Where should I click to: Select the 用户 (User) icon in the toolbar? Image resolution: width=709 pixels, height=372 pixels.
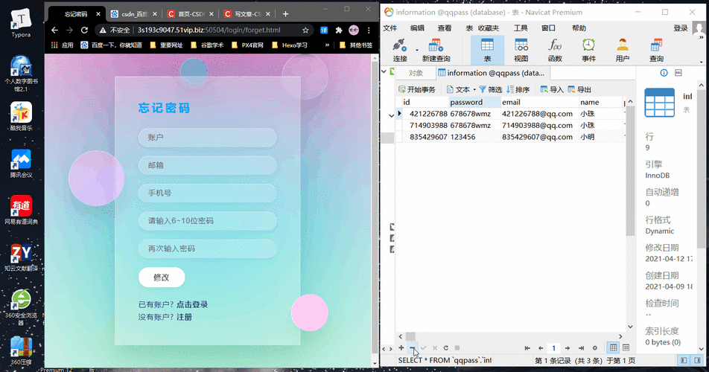click(x=622, y=50)
